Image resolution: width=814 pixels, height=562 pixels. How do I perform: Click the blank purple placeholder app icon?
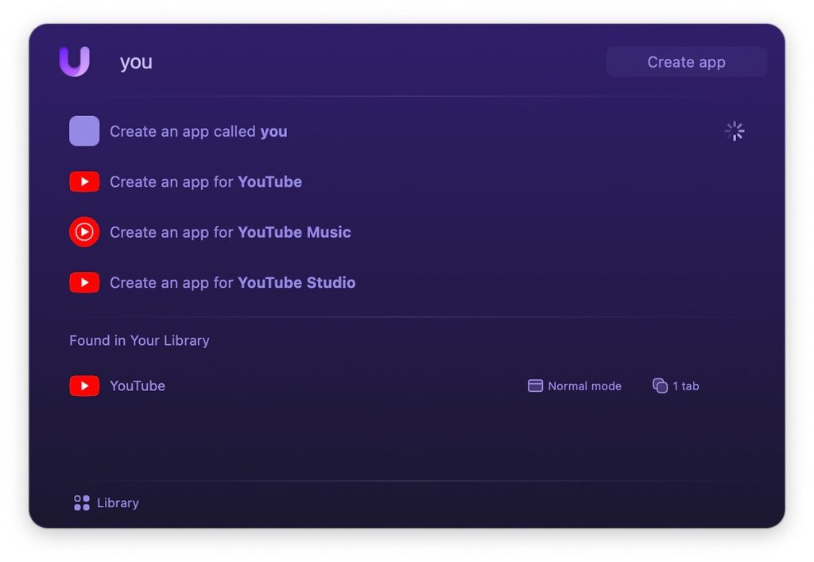(84, 131)
